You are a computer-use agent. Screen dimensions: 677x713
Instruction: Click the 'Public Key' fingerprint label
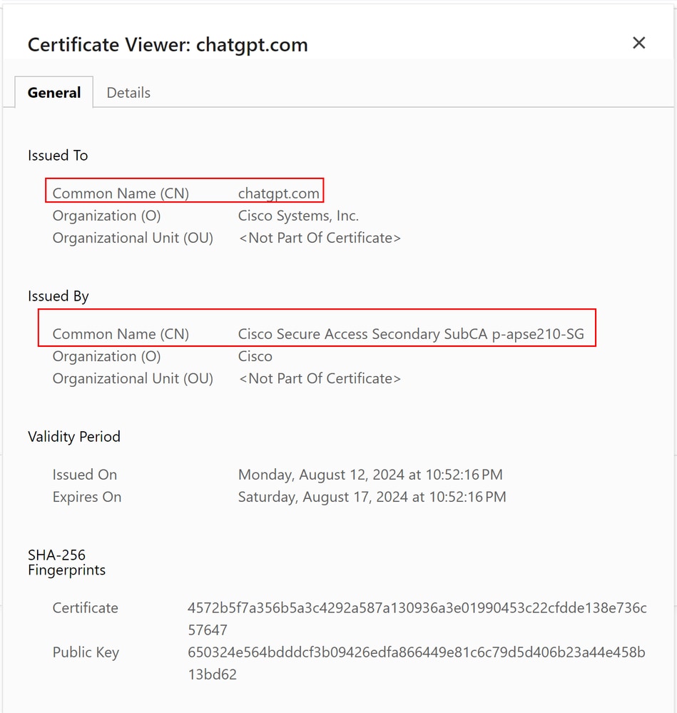[86, 652]
